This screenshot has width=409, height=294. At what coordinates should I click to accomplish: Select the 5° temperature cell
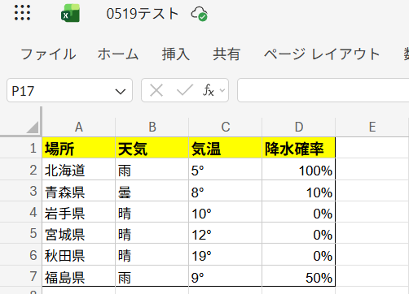click(226, 170)
